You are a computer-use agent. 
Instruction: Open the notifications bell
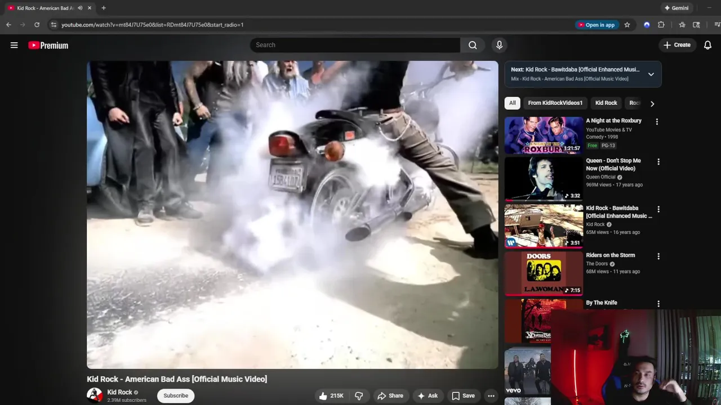coord(707,45)
